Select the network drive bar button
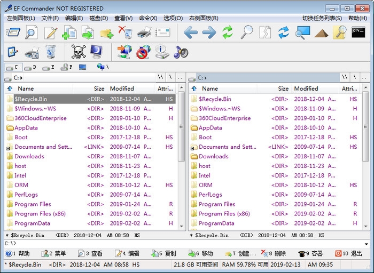This screenshot has height=273, width=374. point(103,67)
